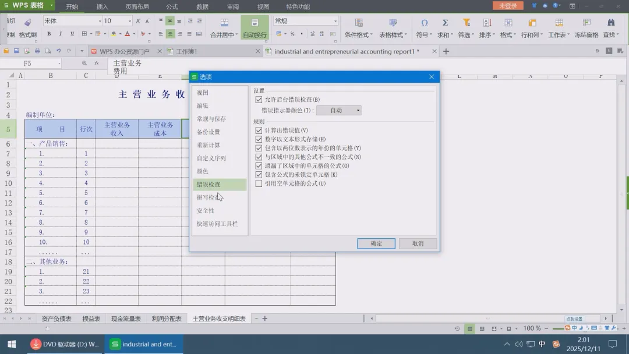629x354 pixels.
Task: Click the save icon in quick access toolbar
Action: [x=16, y=51]
